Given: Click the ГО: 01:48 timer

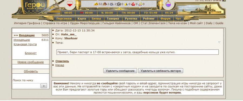Looking at the screenshot, I should pyautogui.click(x=151, y=13).
